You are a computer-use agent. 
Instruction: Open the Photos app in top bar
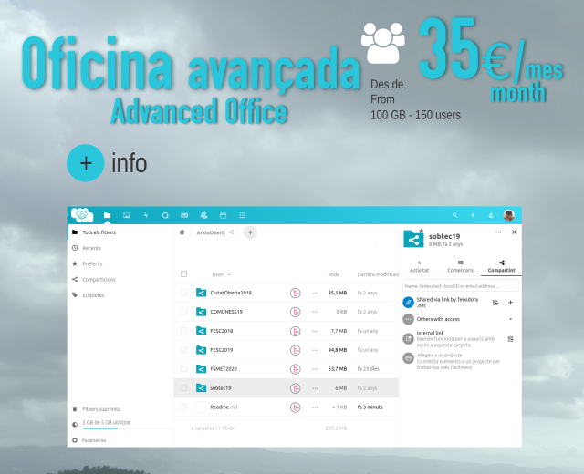click(x=126, y=215)
